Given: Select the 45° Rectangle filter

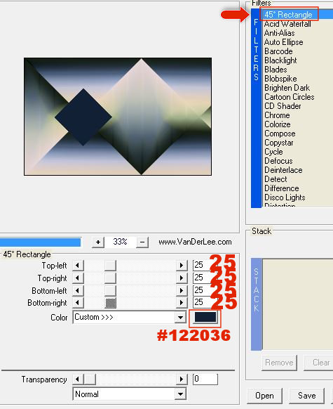Looking at the screenshot, I should pos(288,15).
